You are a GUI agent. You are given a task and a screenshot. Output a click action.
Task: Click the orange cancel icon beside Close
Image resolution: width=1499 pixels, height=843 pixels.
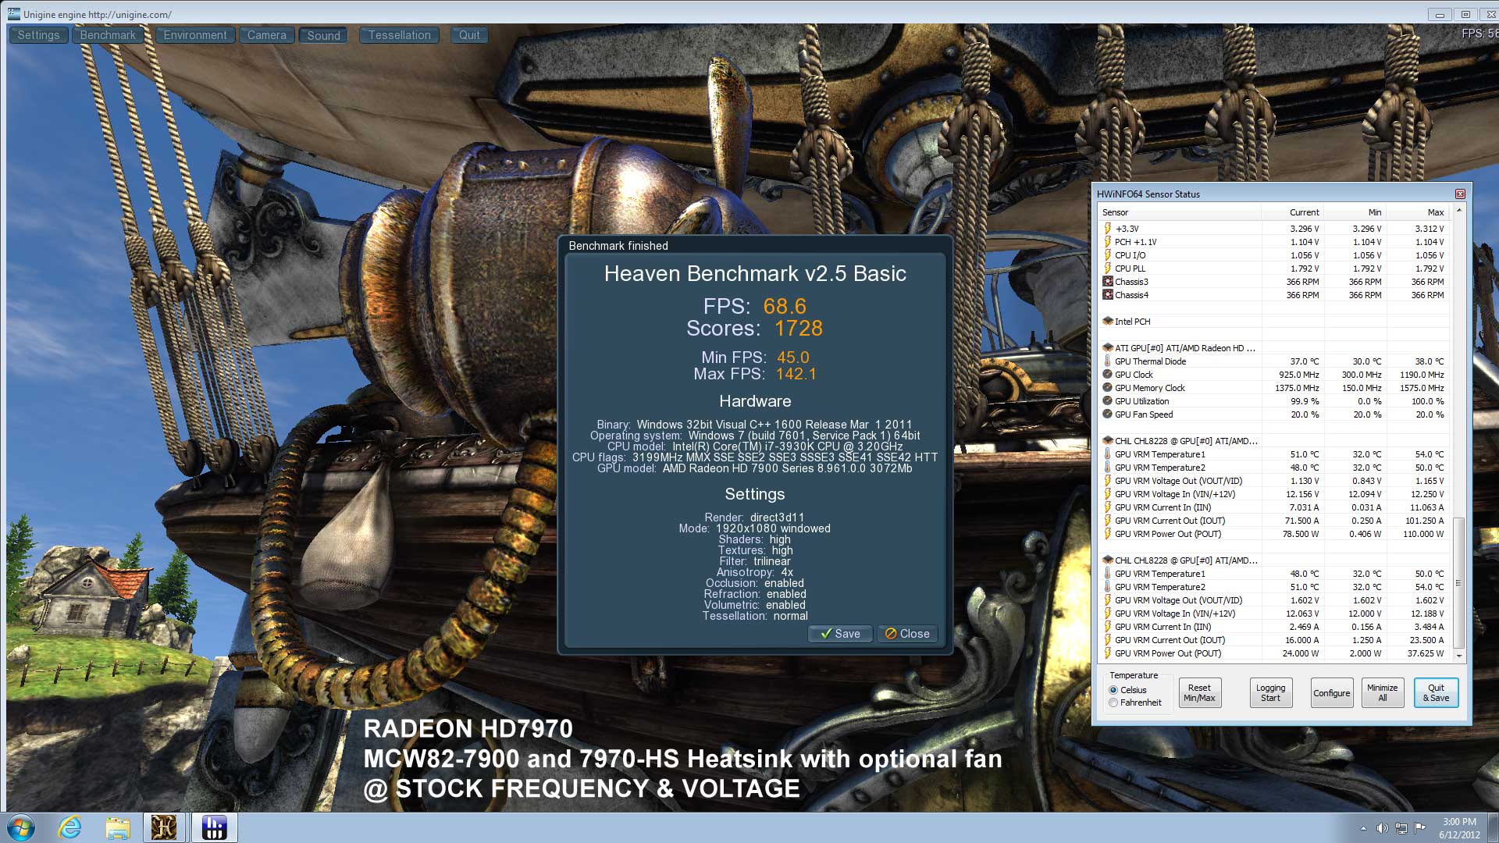coord(890,634)
